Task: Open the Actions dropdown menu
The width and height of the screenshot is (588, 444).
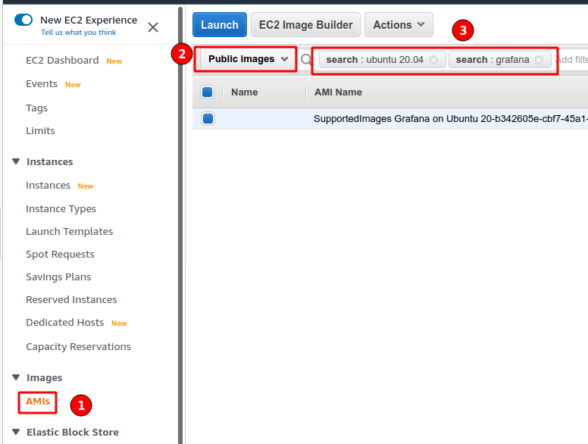Action: pyautogui.click(x=399, y=25)
